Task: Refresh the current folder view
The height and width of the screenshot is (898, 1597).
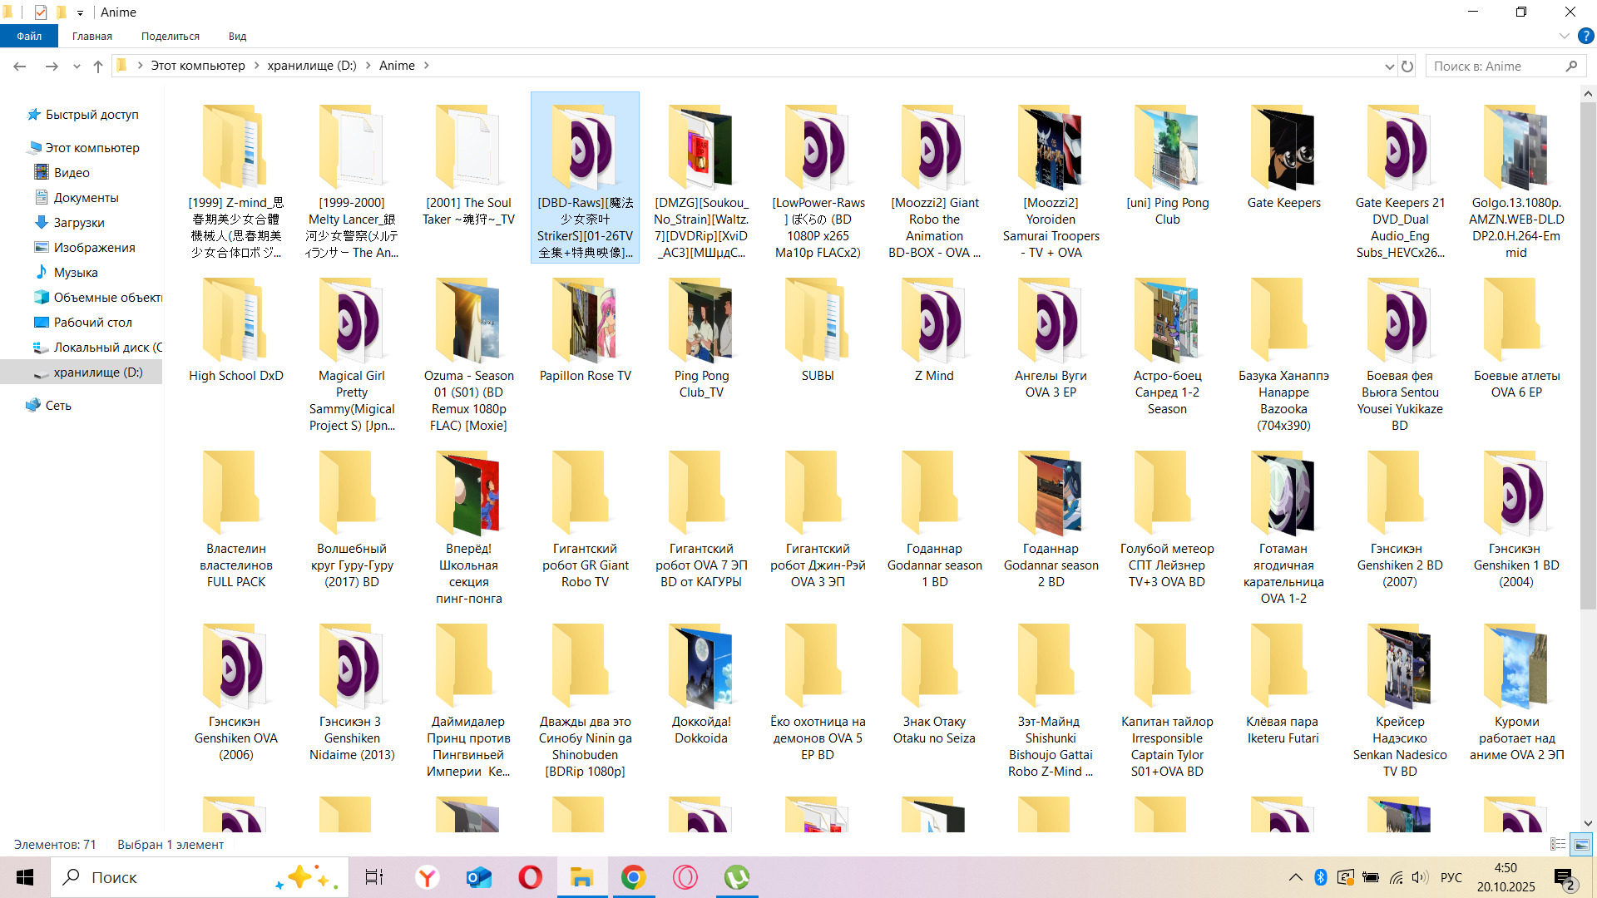Action: coord(1407,66)
